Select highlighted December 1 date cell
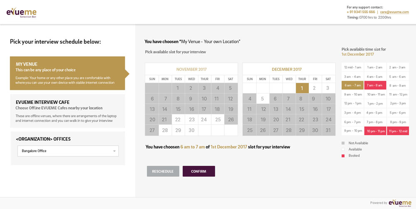 (302, 88)
